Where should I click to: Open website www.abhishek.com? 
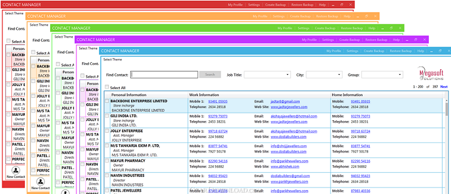[x=285, y=167]
